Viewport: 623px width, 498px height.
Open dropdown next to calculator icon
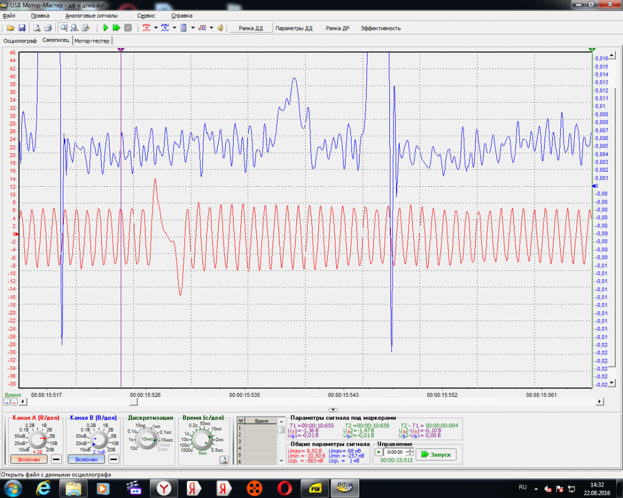coord(193,28)
